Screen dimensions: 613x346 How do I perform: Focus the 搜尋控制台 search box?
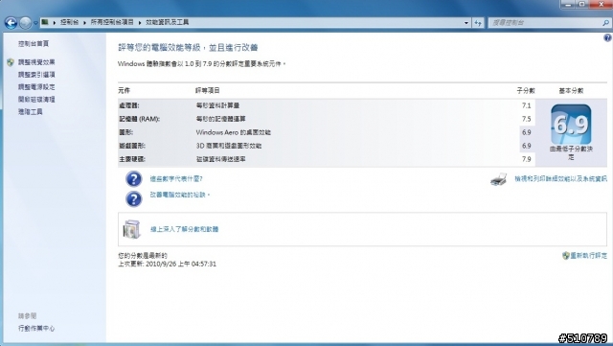pyautogui.click(x=545, y=23)
